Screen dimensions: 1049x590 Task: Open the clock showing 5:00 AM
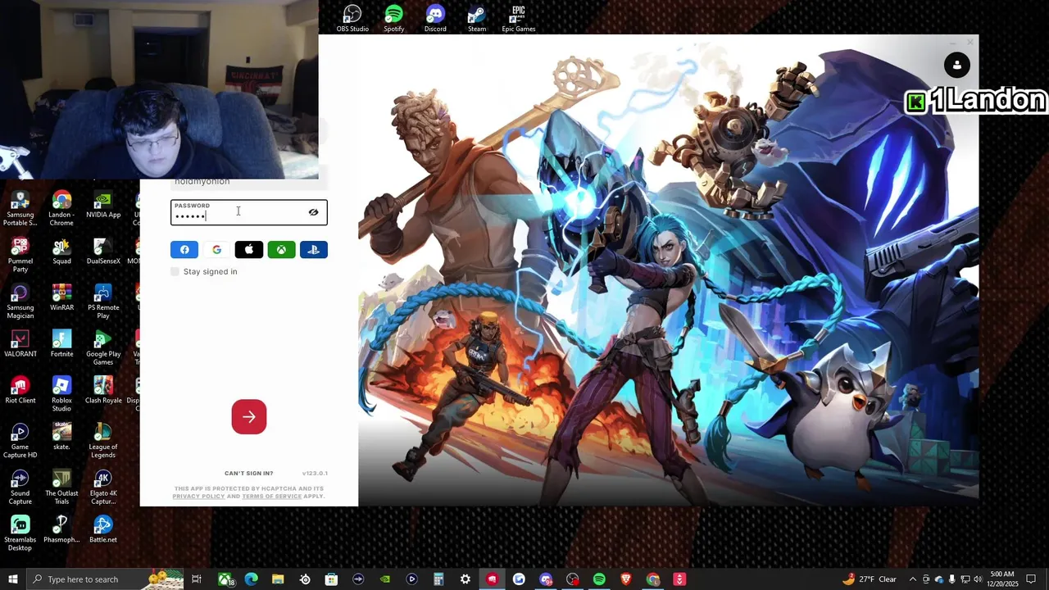coord(1002,579)
